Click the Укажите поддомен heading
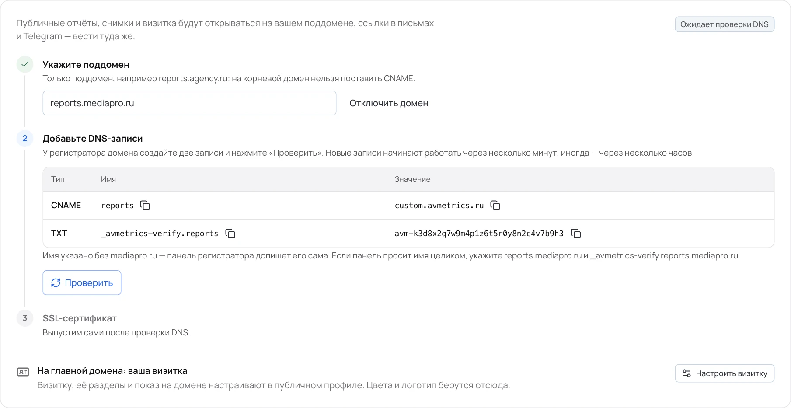791x408 pixels. pyautogui.click(x=86, y=65)
